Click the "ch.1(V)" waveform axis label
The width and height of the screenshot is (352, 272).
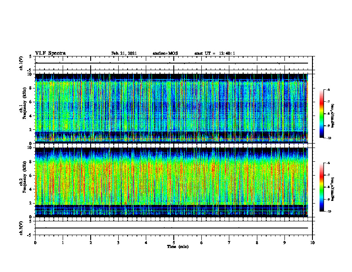pyautogui.click(x=21, y=63)
